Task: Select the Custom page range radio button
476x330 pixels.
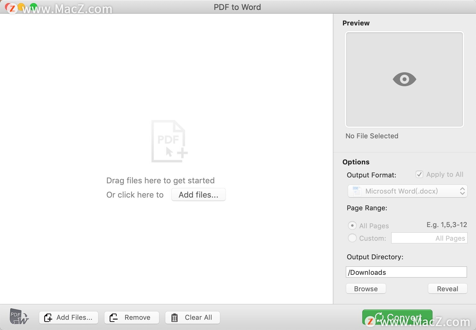Action: point(352,238)
